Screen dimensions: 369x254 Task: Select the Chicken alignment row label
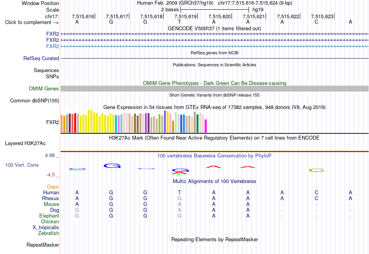(50, 221)
